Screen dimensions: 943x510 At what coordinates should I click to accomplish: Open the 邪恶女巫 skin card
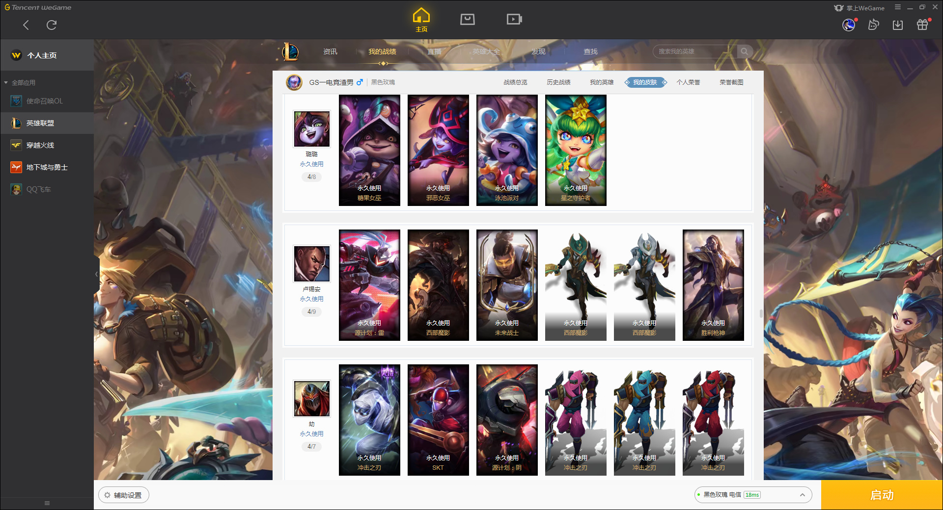[438, 150]
